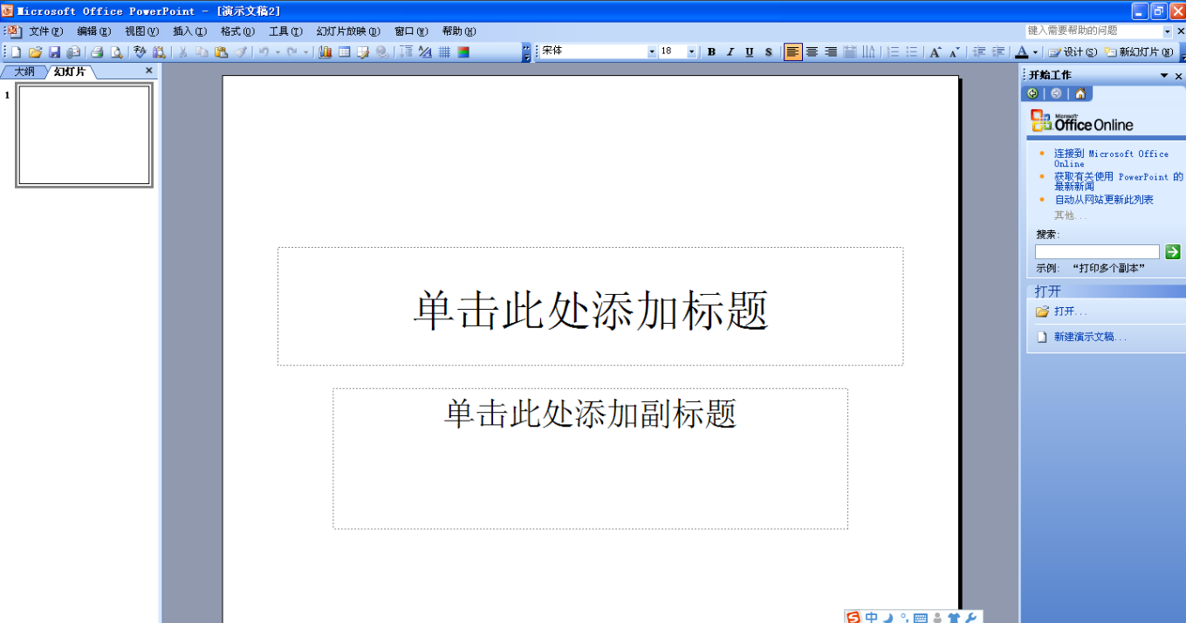Toggle Underline formatting
Image resolution: width=1186 pixels, height=623 pixels.
pos(750,52)
